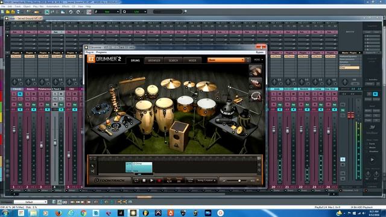Image resolution: width=386 pixels, height=217 pixels.
Task: Open the Default workspace dropdown at bottom
Action: [x=30, y=202]
